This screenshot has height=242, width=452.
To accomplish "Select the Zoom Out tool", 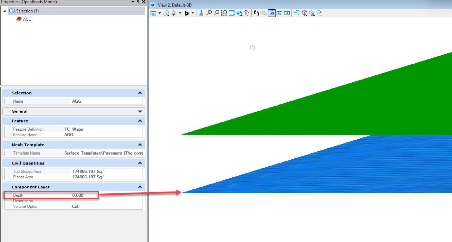I will [217, 13].
